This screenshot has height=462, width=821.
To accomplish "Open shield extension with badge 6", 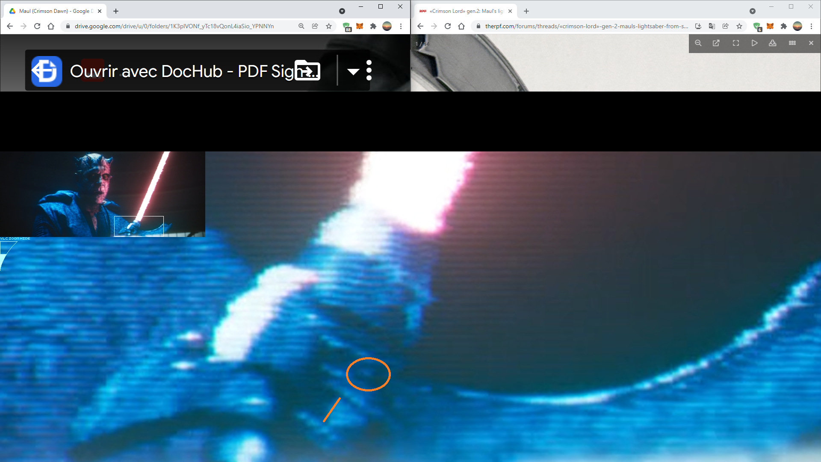I will (x=757, y=27).
